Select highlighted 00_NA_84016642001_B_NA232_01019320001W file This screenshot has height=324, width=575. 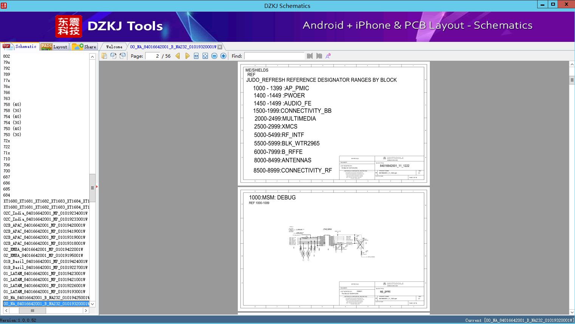[x=46, y=304]
